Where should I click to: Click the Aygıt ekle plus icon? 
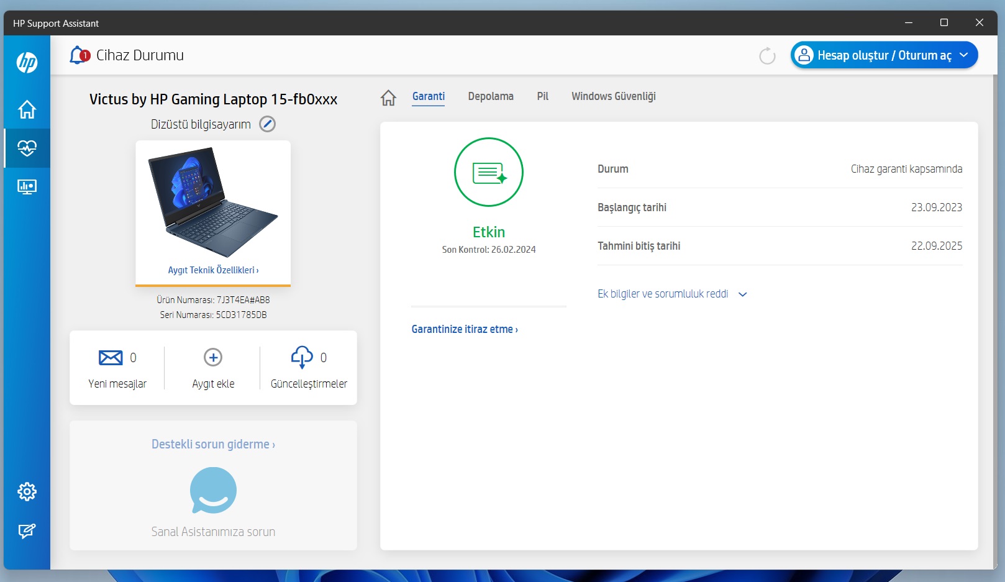click(x=213, y=357)
